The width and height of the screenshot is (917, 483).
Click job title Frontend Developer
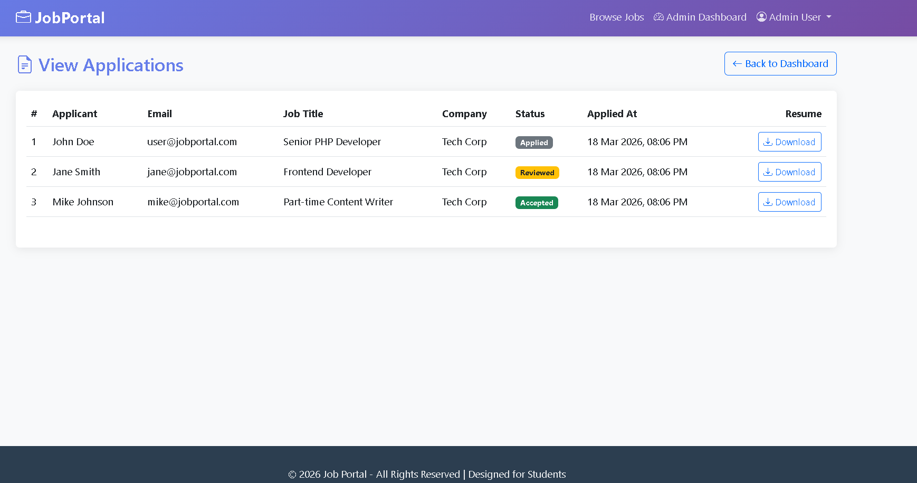click(327, 172)
